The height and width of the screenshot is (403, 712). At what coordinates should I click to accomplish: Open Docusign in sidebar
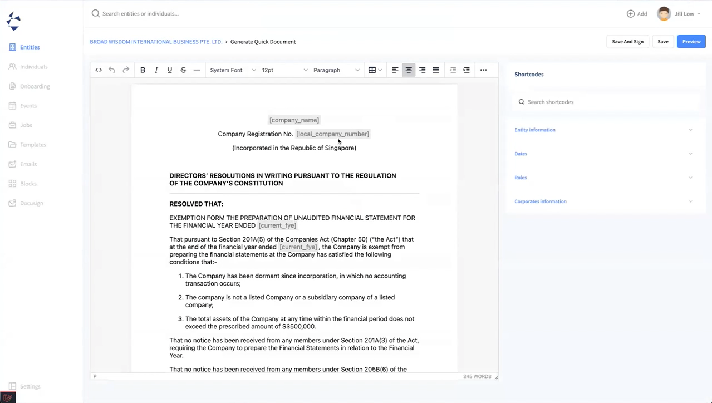26,203
